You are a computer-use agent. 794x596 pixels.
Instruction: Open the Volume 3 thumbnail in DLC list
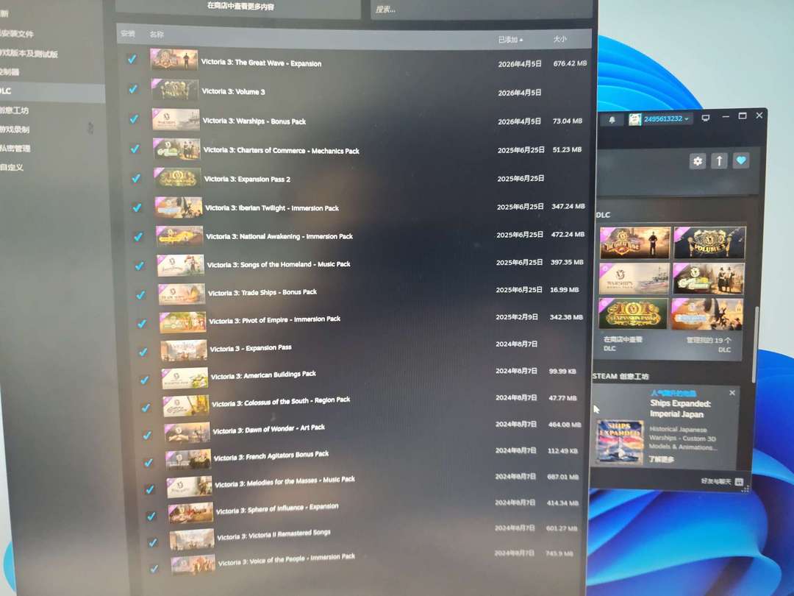coord(175,89)
